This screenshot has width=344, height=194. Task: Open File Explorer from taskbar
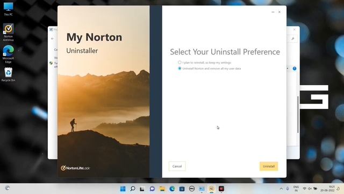pyautogui.click(x=162, y=189)
